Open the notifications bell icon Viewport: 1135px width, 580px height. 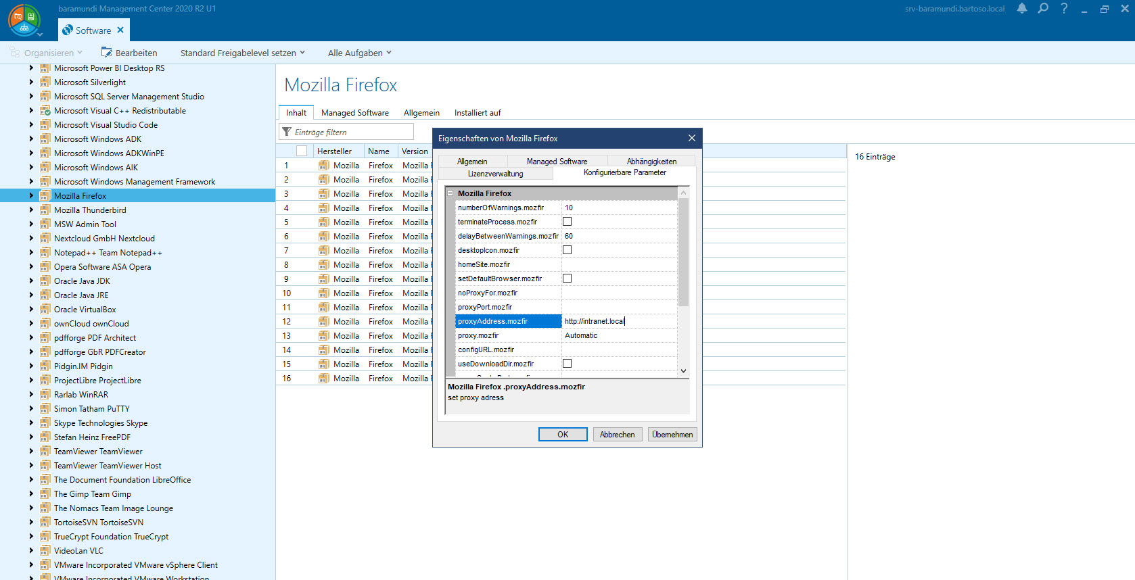(x=1022, y=9)
